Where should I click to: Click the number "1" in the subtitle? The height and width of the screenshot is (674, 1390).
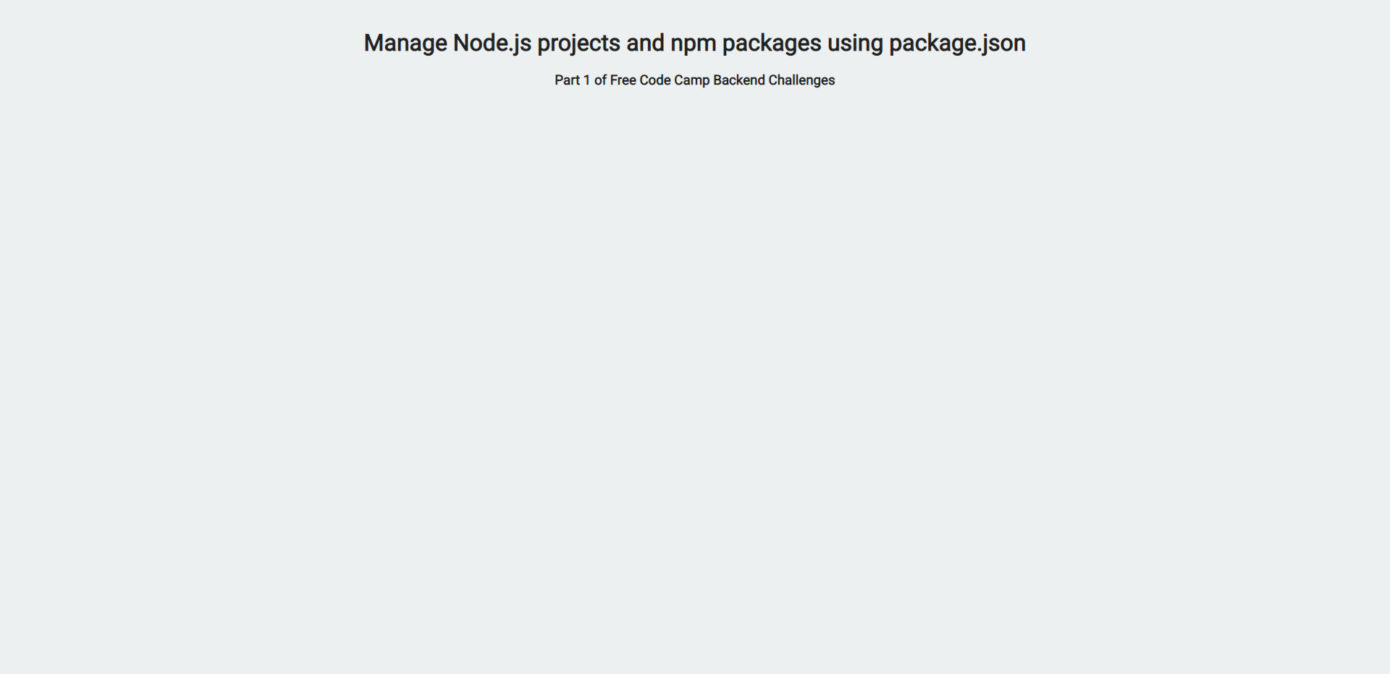tap(587, 80)
